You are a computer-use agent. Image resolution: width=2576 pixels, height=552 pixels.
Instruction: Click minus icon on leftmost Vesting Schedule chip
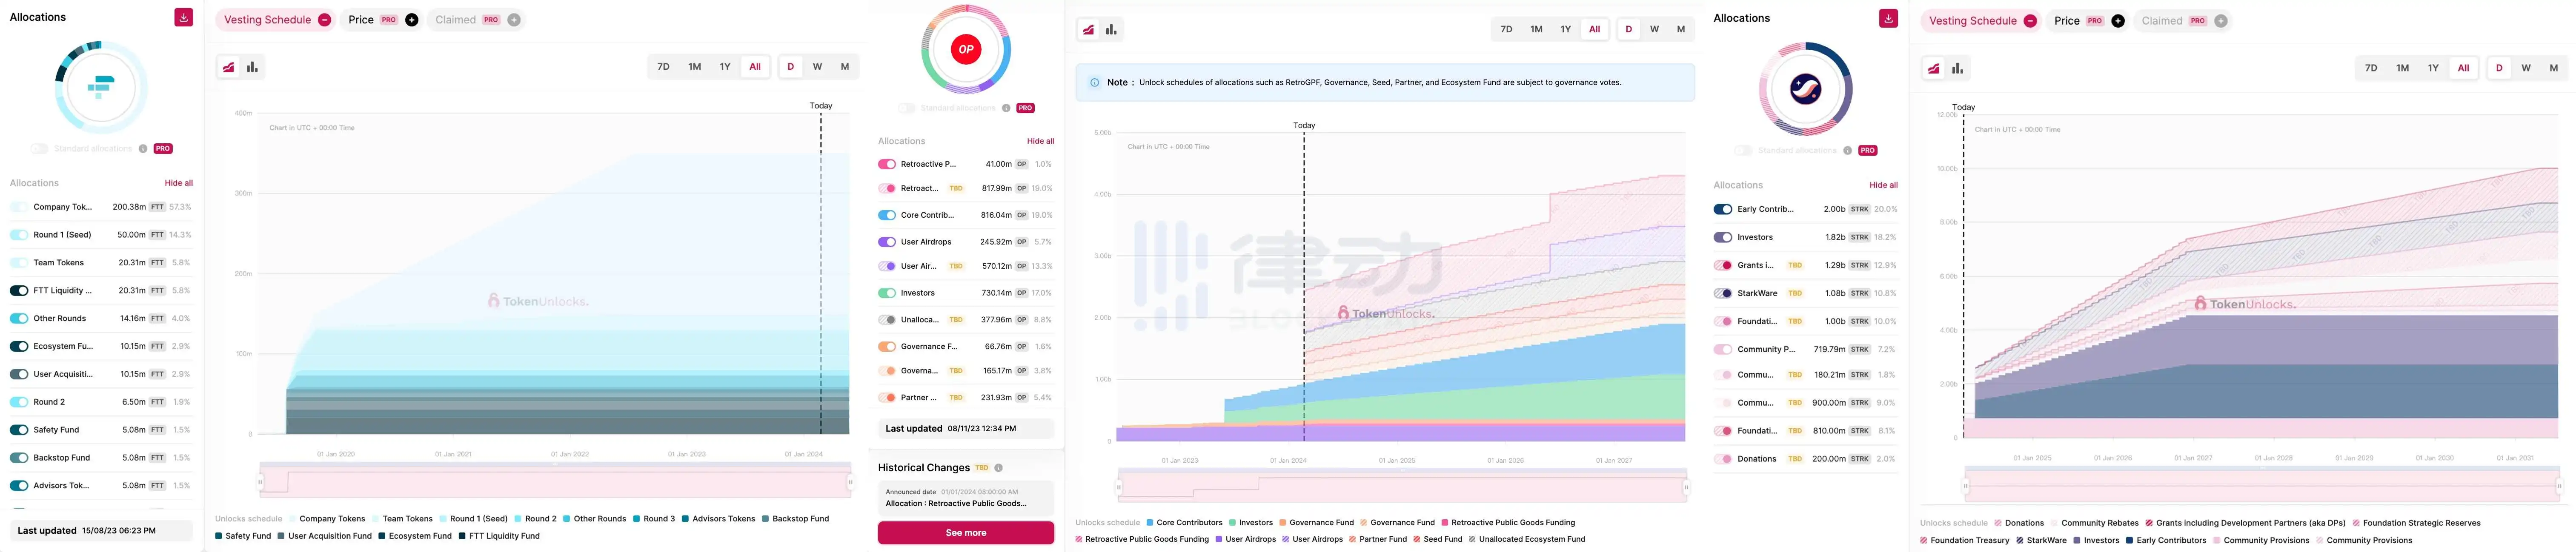[x=324, y=20]
